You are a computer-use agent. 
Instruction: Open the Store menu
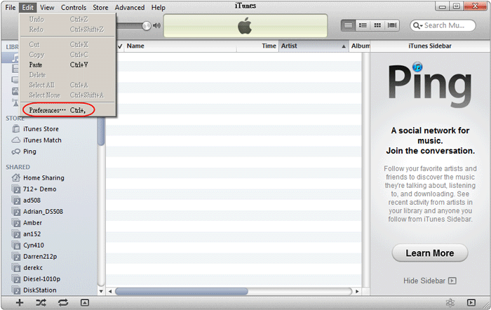tap(100, 8)
